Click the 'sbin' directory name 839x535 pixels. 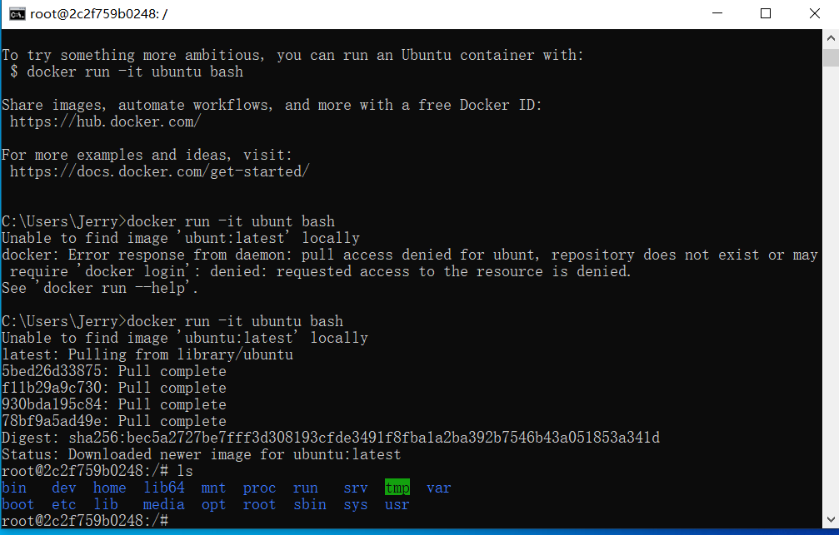tap(310, 504)
